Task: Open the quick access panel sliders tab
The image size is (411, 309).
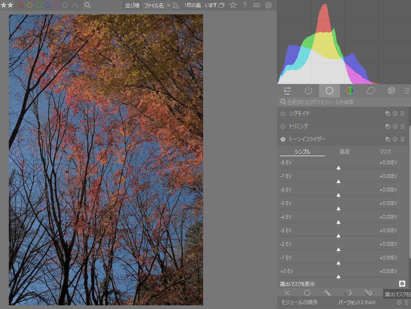Action: click(287, 91)
